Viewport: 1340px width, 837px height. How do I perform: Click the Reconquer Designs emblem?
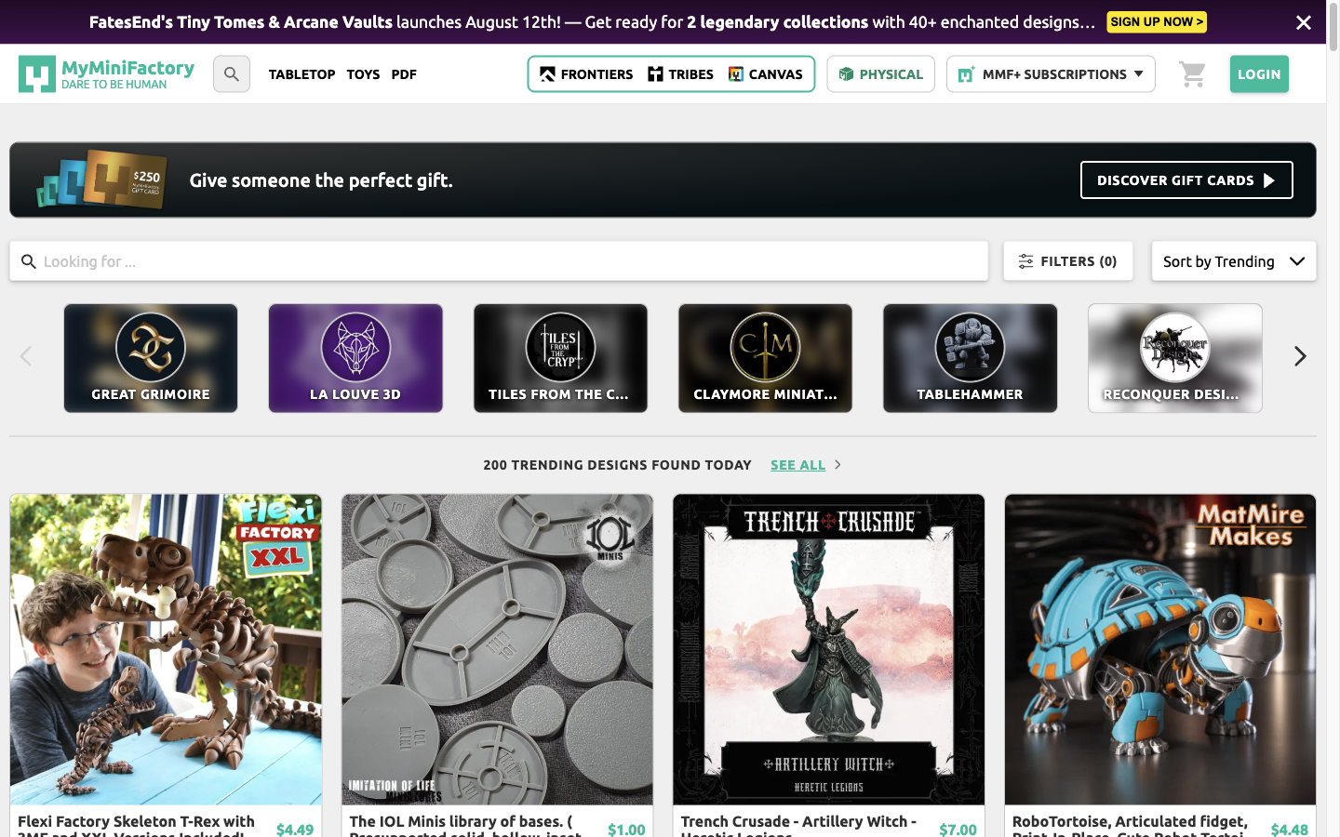pyautogui.click(x=1174, y=348)
